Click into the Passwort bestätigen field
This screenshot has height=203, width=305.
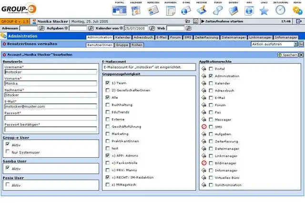(x=51, y=129)
